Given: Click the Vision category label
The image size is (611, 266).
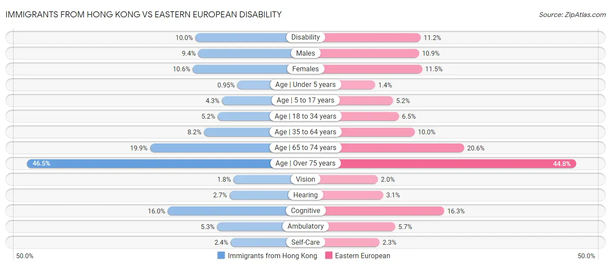Looking at the screenshot, I should [x=305, y=179].
